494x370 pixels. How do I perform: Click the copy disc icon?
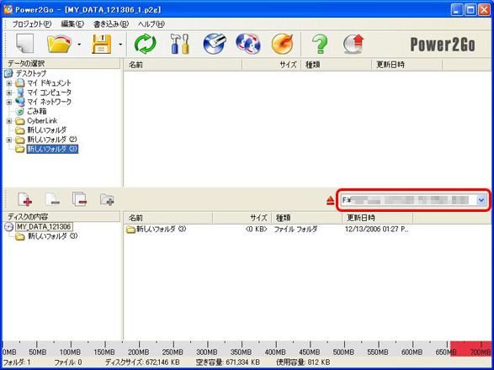[x=248, y=44]
